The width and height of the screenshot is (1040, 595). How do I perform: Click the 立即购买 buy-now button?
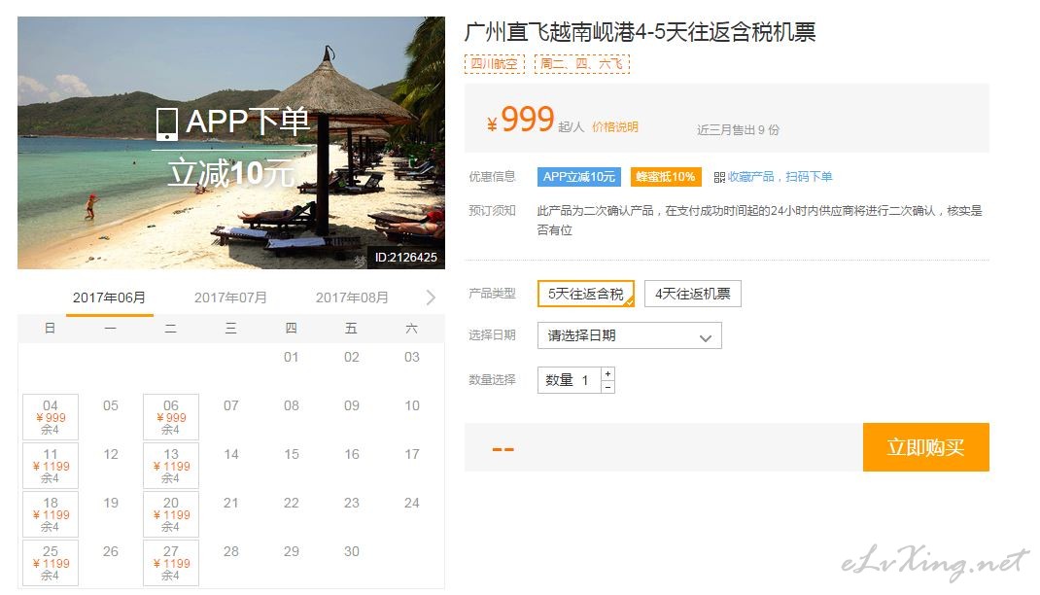click(x=926, y=447)
